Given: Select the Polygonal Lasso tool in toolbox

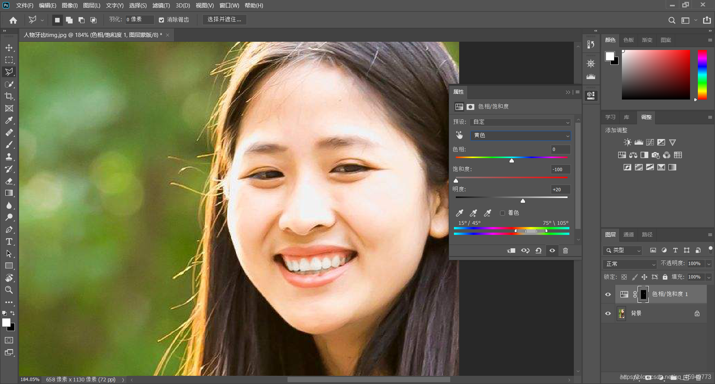Looking at the screenshot, I should (9, 72).
